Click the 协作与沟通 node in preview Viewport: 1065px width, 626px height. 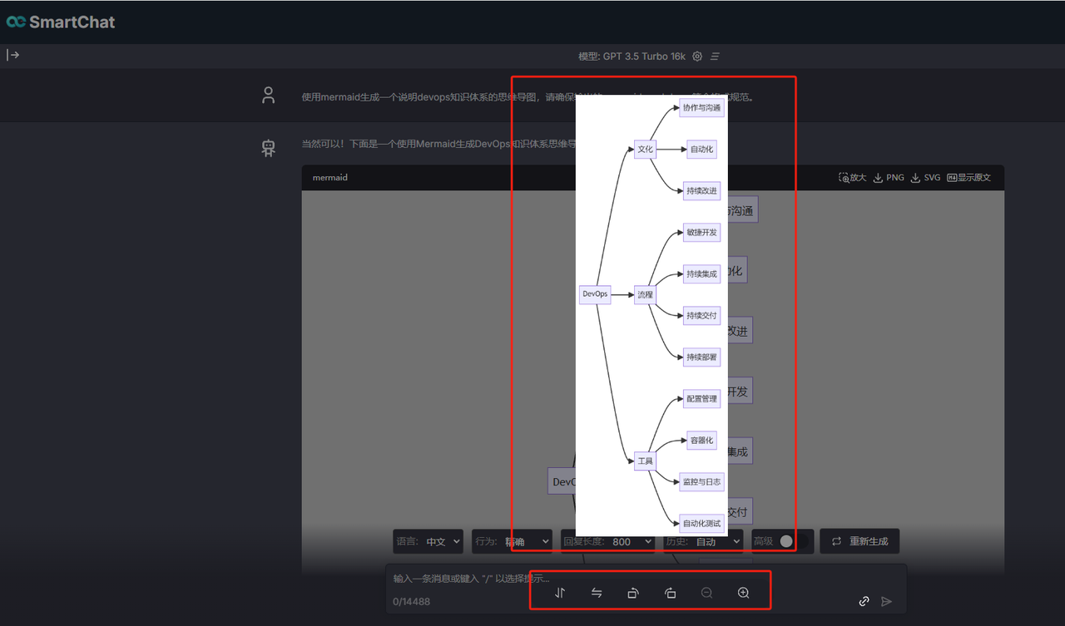(701, 108)
